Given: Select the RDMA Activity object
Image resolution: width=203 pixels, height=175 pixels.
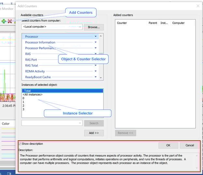Looking at the screenshot, I should 35,71.
